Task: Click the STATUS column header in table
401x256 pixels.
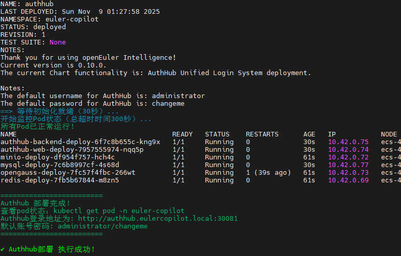Action: [x=217, y=134]
